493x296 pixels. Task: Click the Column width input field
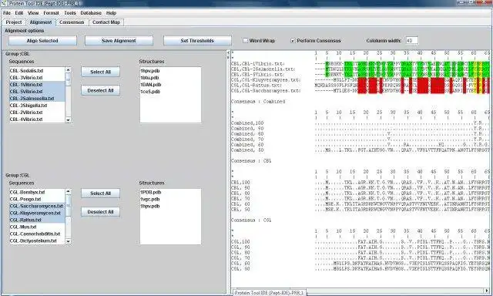411,41
